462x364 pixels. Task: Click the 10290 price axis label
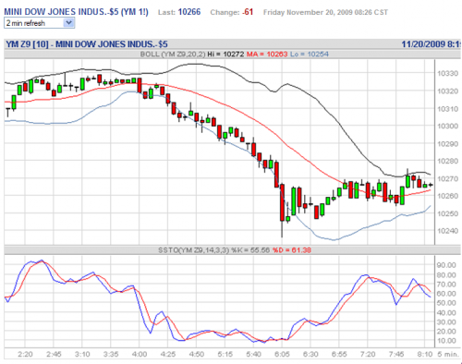448,143
